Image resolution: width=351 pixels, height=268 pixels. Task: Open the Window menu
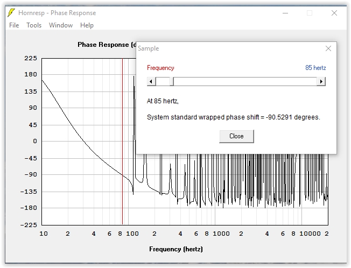(x=61, y=25)
